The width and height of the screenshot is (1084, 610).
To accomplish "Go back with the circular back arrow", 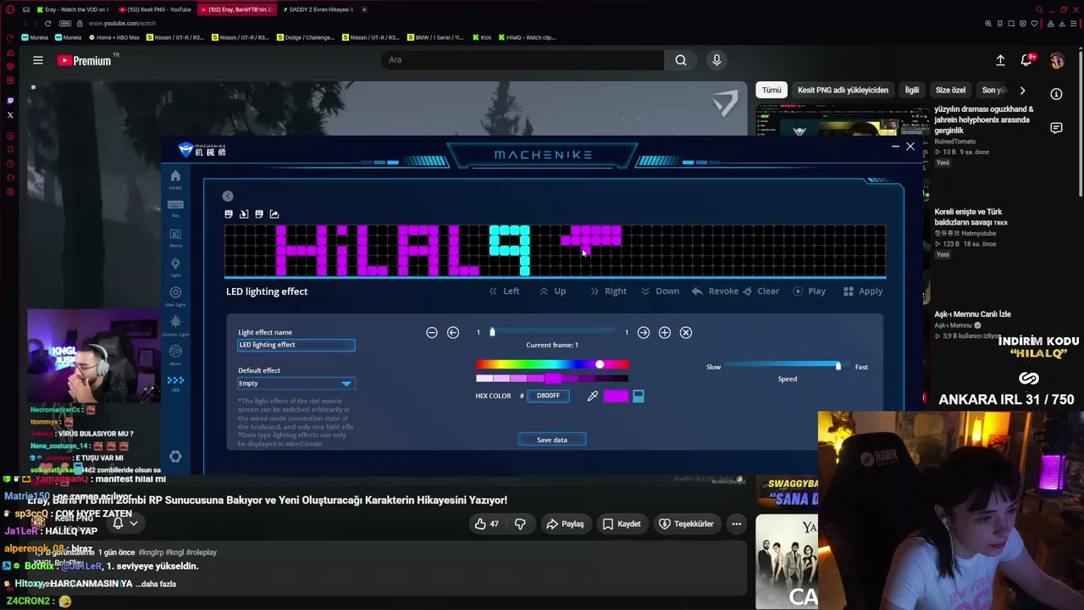I will point(228,196).
